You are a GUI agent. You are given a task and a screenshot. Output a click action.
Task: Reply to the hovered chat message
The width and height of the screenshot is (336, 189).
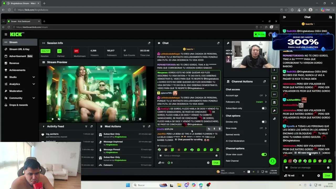click(209, 129)
